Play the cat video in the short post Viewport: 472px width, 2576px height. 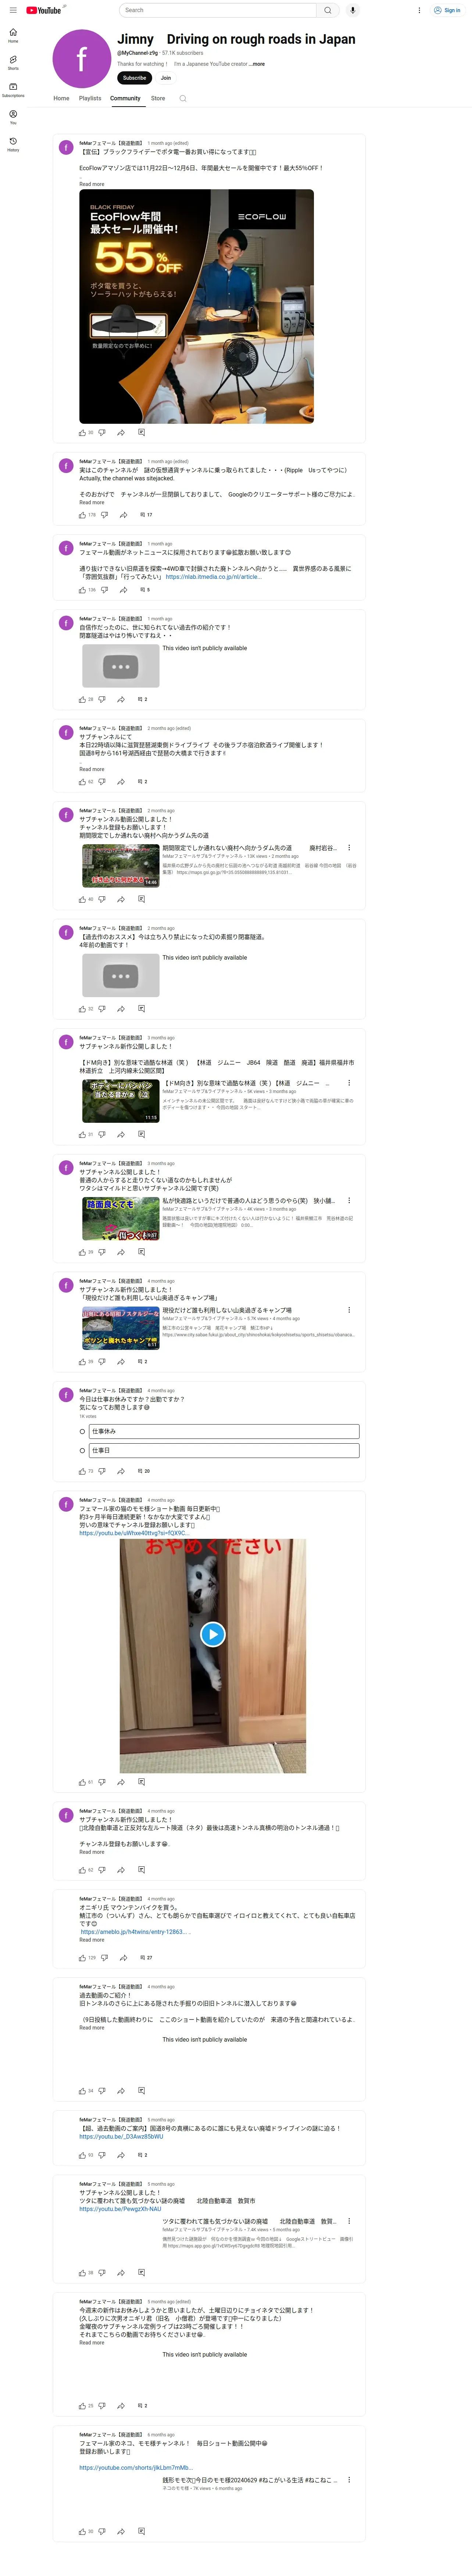[x=213, y=1634]
